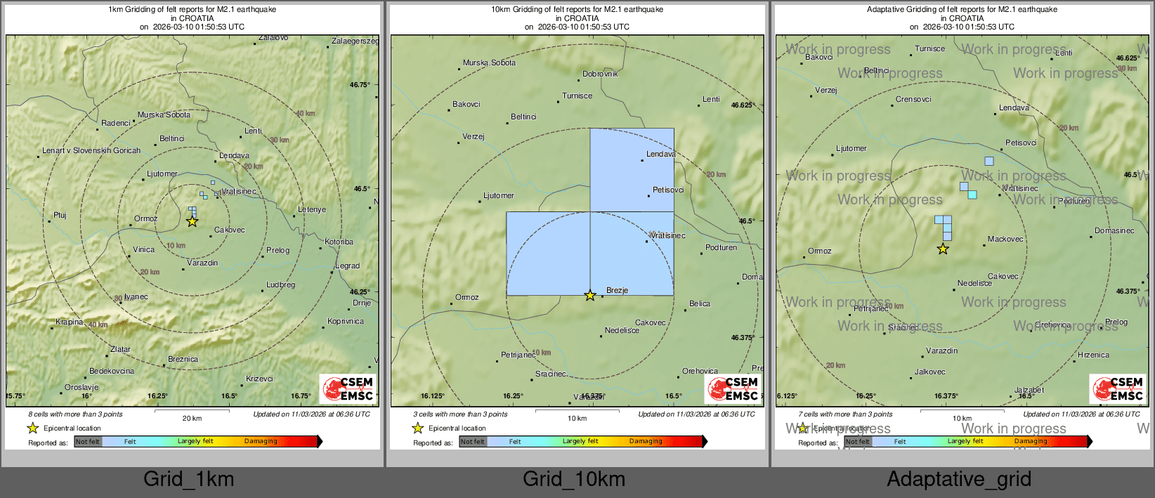Click the '10 km' scale bar under Grid_10km
This screenshot has height=498, width=1155.
577,414
